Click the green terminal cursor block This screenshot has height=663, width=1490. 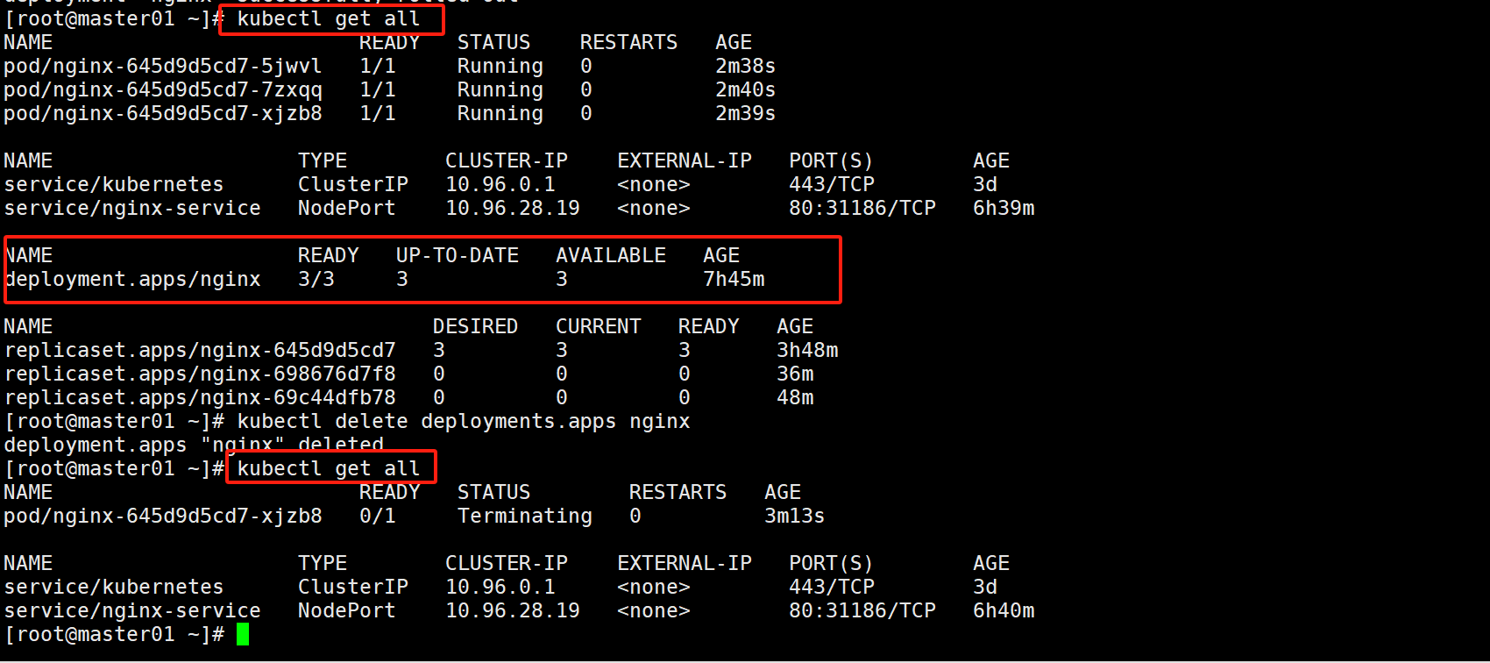(243, 634)
